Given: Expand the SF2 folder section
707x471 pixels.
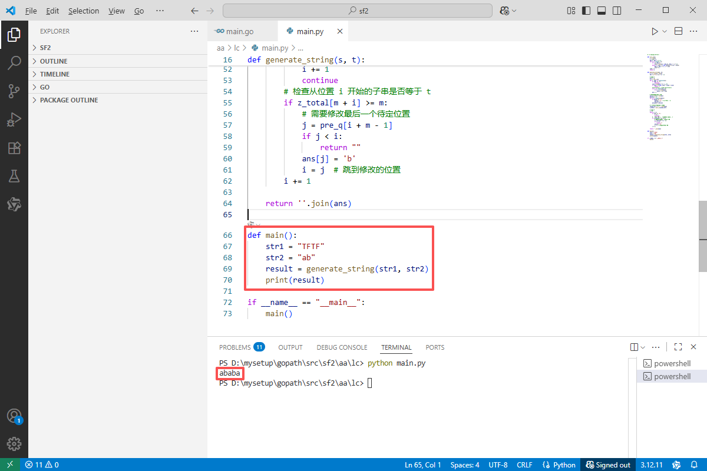Looking at the screenshot, I should pyautogui.click(x=118, y=48).
